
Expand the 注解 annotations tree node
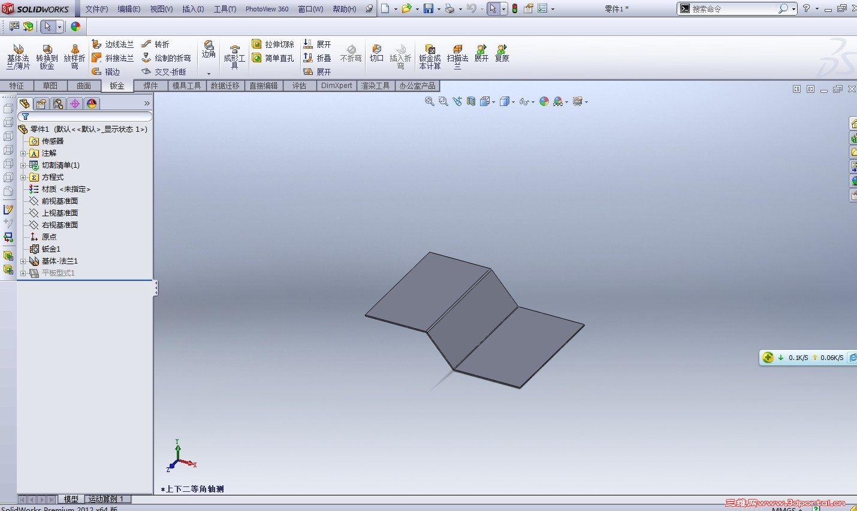23,153
